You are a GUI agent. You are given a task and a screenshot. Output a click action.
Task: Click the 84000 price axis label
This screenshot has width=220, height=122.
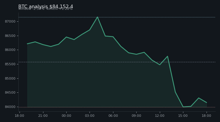(x=10, y=107)
